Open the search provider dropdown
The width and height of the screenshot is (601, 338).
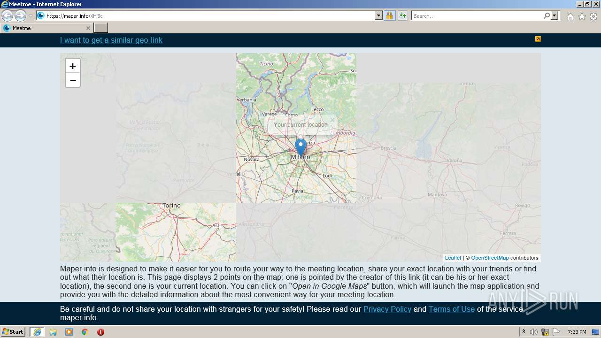pos(555,15)
